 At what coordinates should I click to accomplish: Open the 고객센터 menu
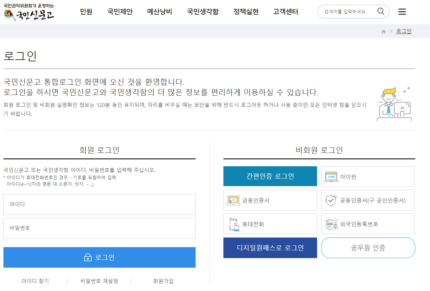point(285,11)
